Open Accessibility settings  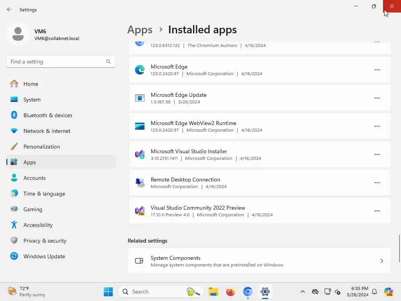tap(61, 225)
